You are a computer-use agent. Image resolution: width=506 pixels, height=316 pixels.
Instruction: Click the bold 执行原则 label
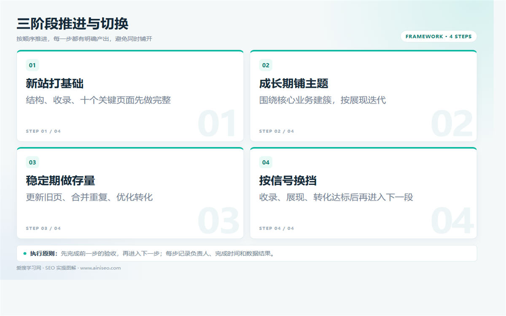pyautogui.click(x=44, y=254)
